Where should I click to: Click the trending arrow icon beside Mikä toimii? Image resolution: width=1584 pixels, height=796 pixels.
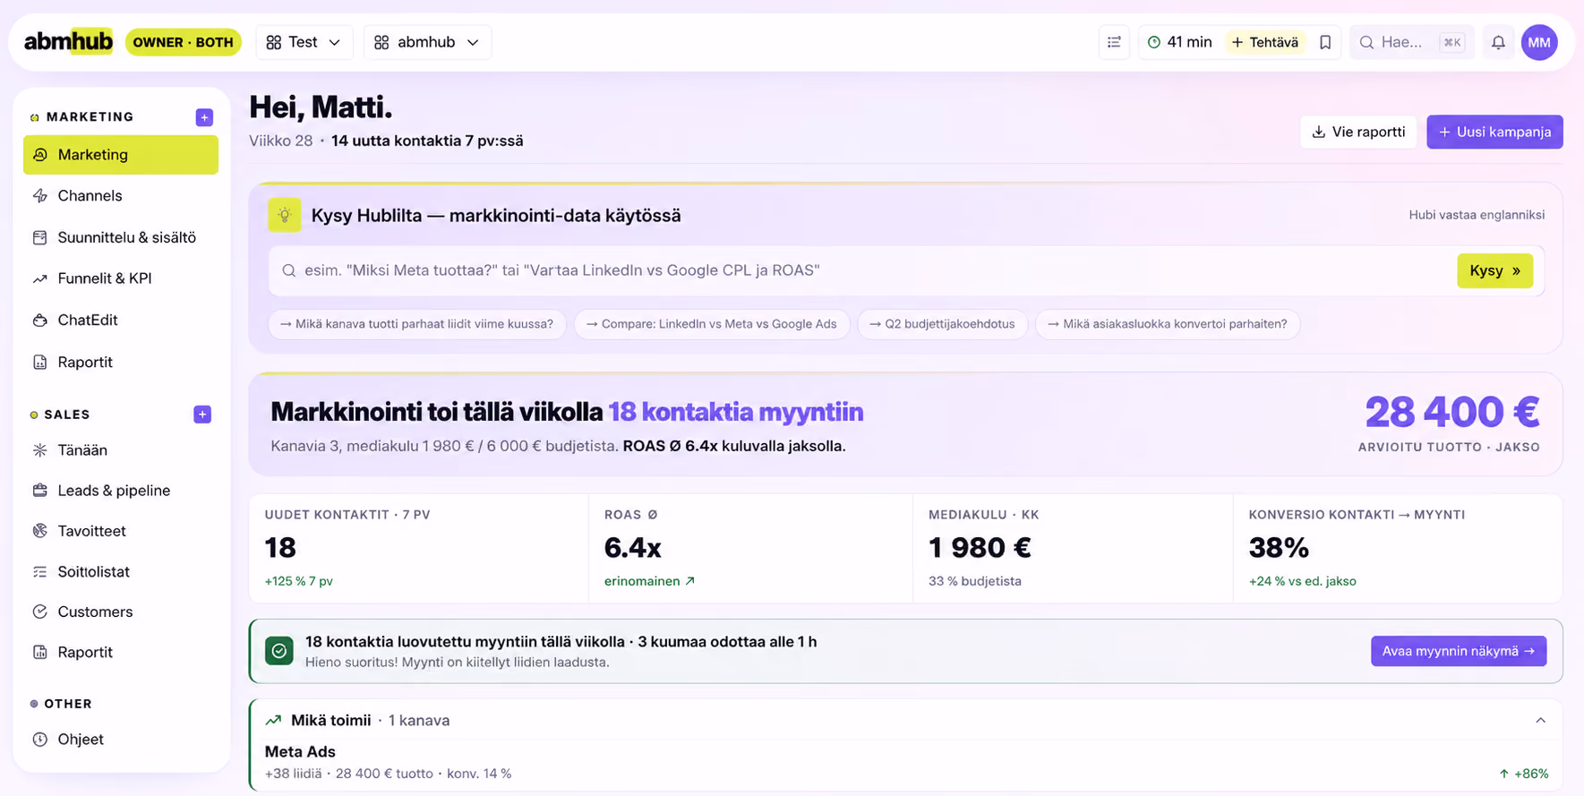pos(273,720)
